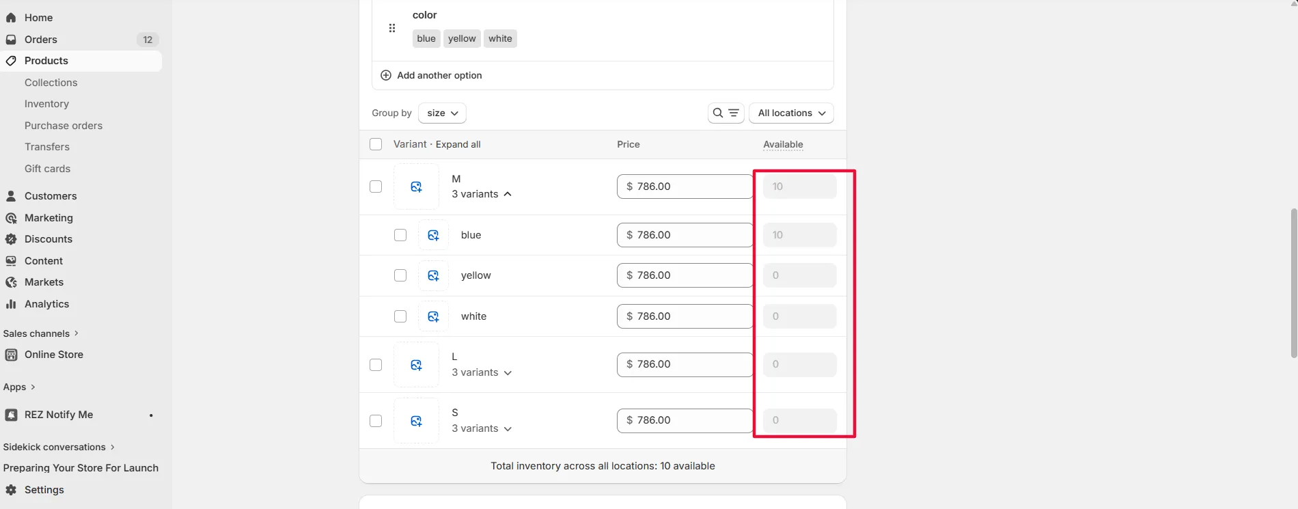The image size is (1298, 509).
Task: Click the Customers person icon
Action: click(11, 196)
